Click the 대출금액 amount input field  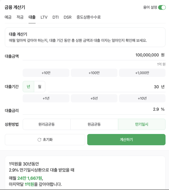(94, 55)
